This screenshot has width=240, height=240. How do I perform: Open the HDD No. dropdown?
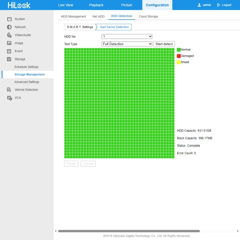[127, 37]
